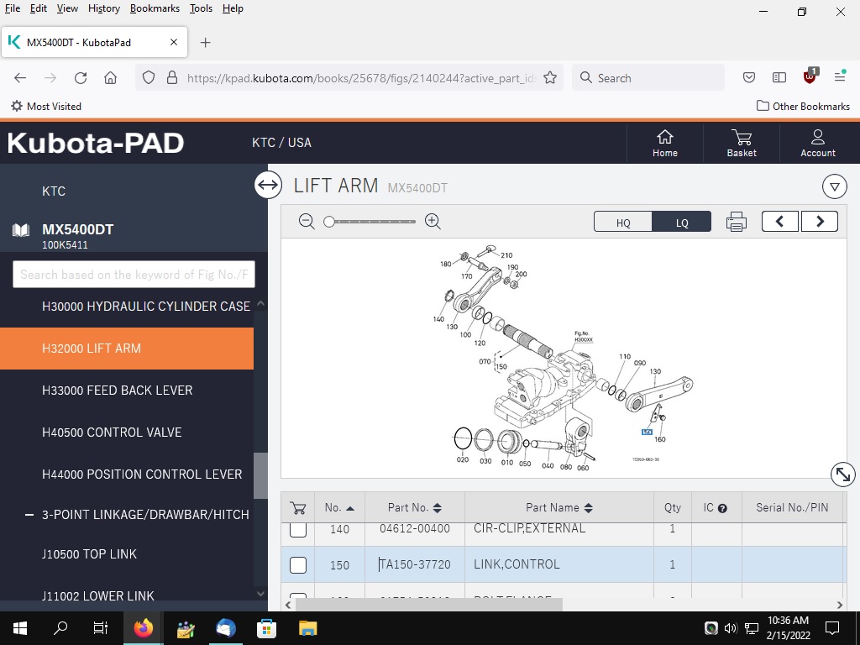Click the table horizontal scrollbar
The width and height of the screenshot is (860, 645).
[x=429, y=605]
